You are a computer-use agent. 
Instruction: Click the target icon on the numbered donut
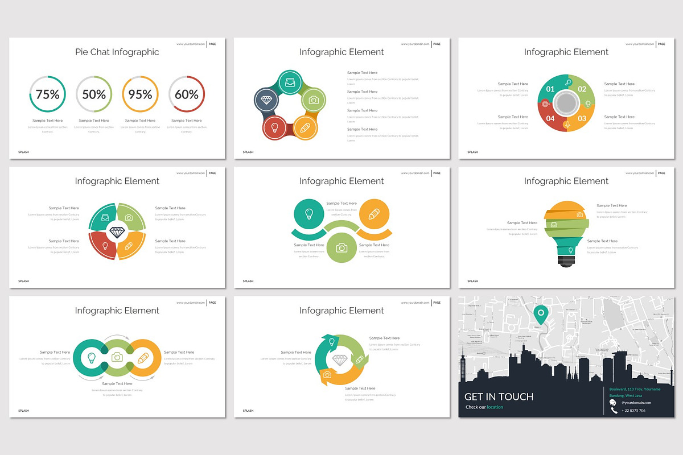click(x=545, y=104)
